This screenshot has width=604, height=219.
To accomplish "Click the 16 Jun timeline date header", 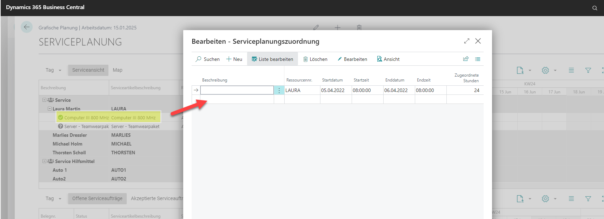I will click(x=530, y=92).
